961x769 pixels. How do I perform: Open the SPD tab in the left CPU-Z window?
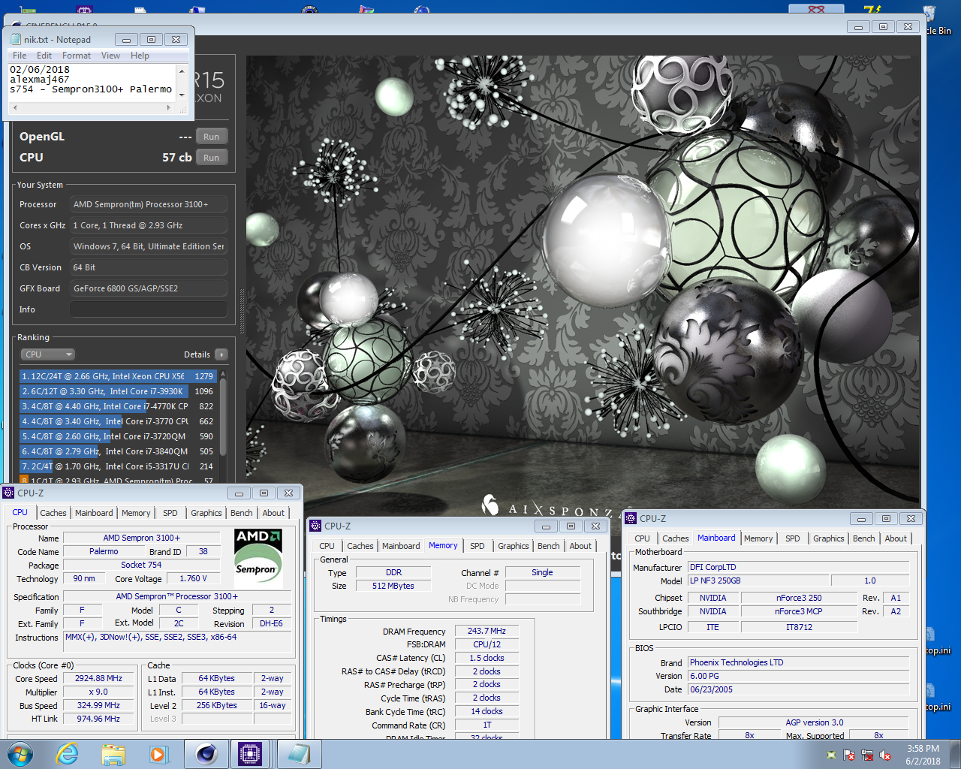170,513
